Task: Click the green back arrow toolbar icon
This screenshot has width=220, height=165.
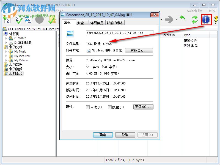Action: [183, 19]
